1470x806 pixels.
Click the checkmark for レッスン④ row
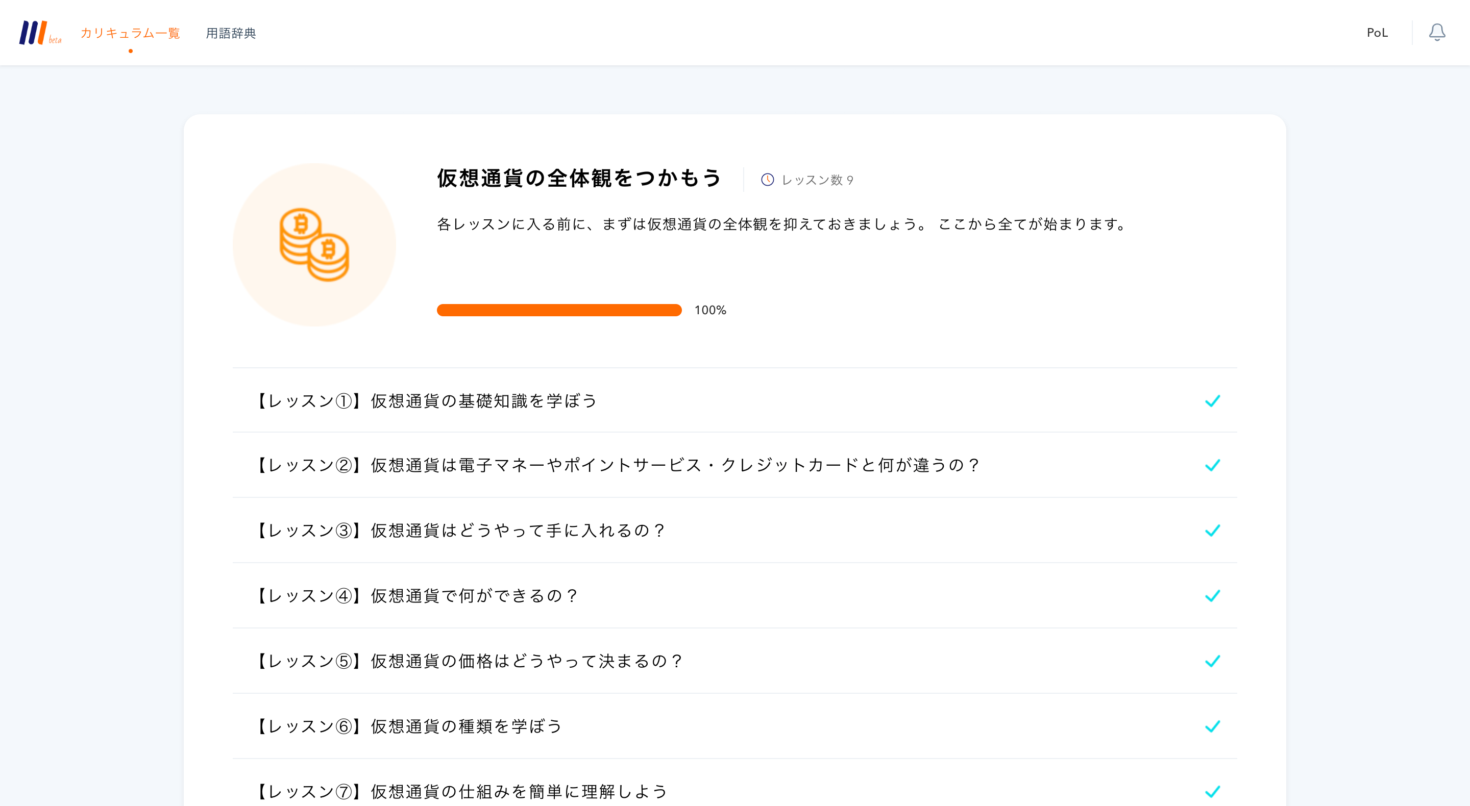point(1212,596)
